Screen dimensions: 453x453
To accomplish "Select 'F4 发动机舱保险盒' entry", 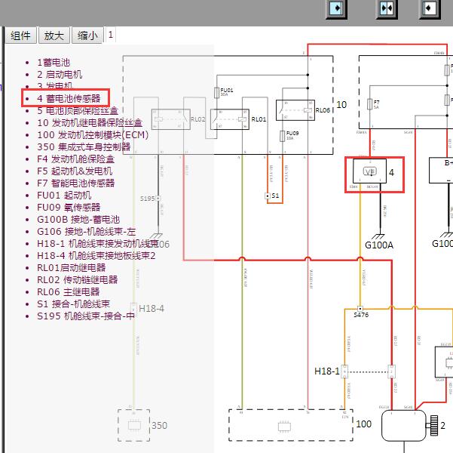I will (75, 159).
